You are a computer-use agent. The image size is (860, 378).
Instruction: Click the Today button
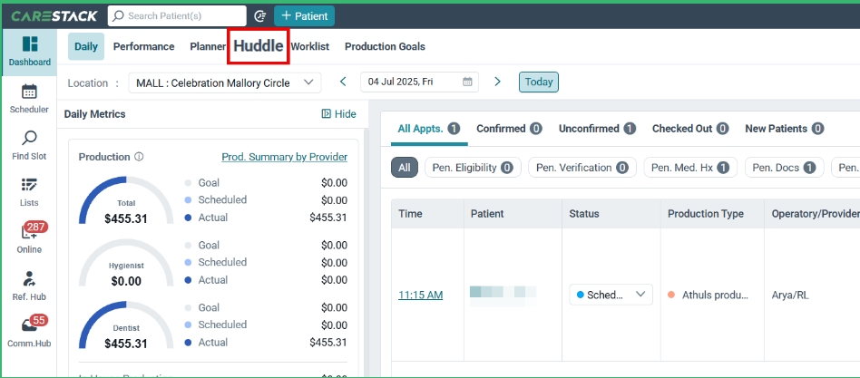tap(539, 82)
